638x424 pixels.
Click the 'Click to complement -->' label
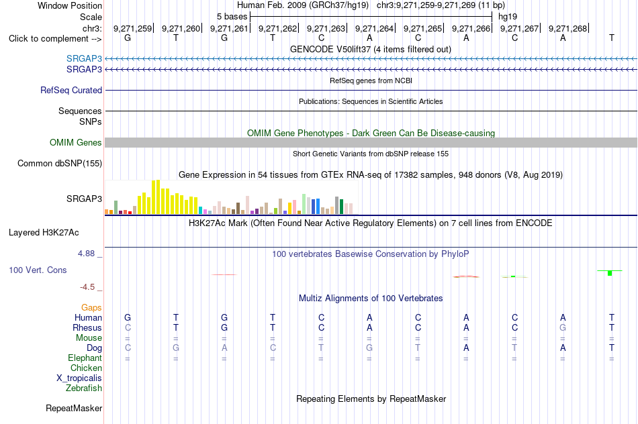(x=55, y=39)
